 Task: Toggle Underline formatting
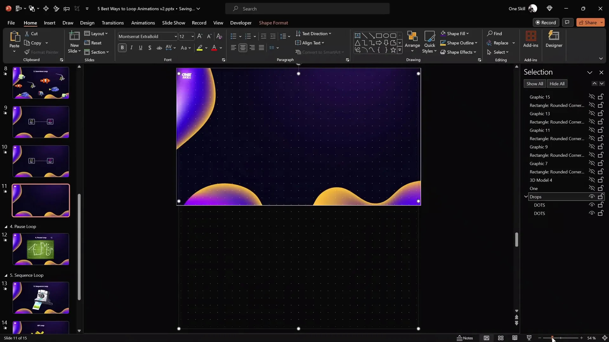coord(141,47)
